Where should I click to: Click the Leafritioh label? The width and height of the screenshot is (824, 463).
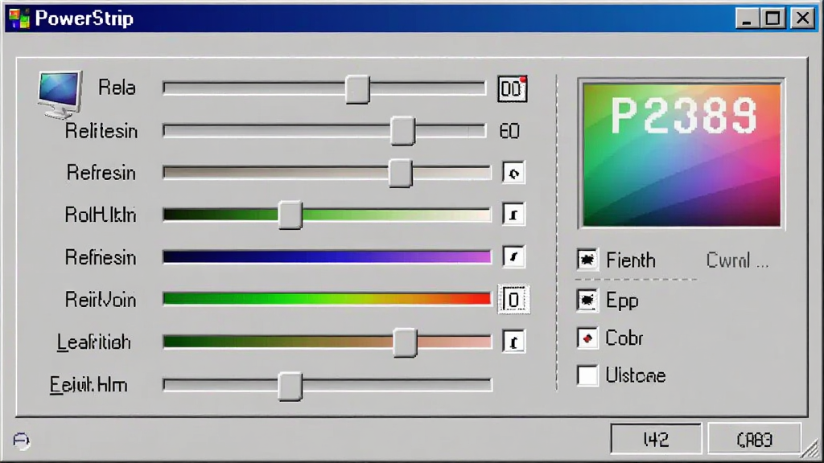pyautogui.click(x=93, y=342)
